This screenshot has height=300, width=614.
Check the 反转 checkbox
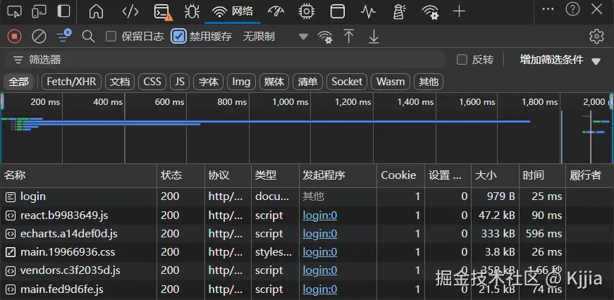(x=462, y=60)
